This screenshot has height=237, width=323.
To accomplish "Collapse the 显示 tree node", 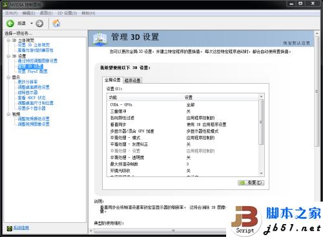I will click(x=8, y=77).
